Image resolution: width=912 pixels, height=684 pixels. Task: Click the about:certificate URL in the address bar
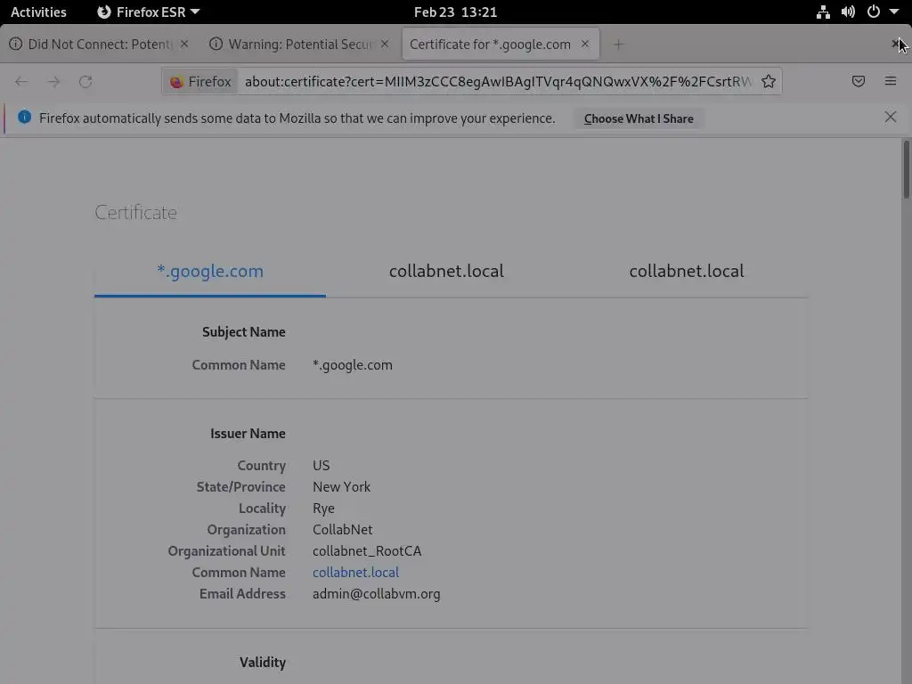click(x=498, y=81)
